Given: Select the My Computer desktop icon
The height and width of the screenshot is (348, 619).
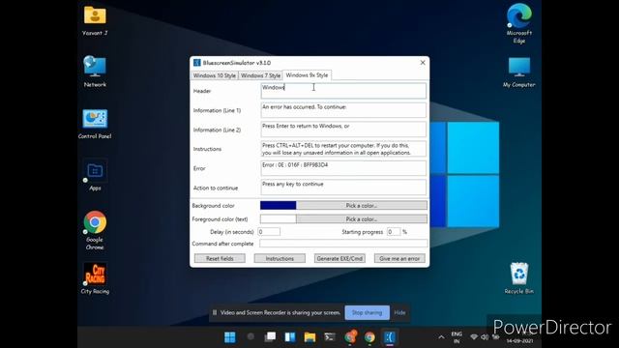Looking at the screenshot, I should (519, 72).
